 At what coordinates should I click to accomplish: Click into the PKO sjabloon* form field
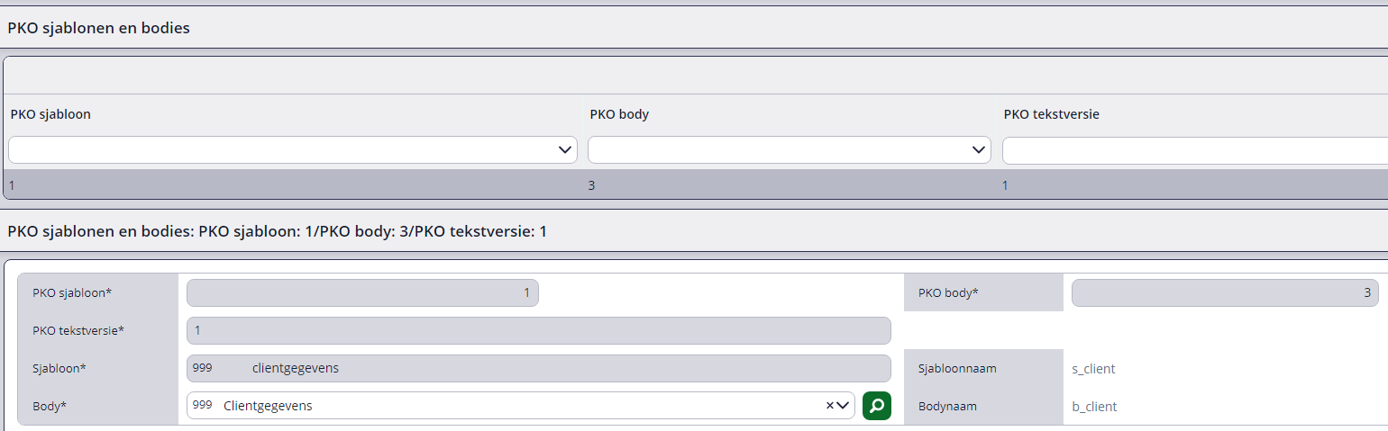[362, 292]
